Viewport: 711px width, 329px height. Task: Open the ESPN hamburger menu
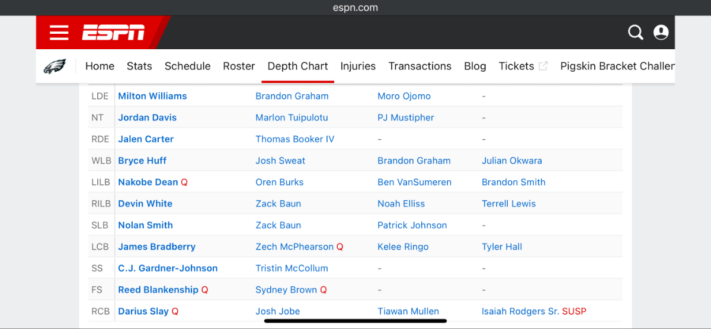click(x=59, y=33)
